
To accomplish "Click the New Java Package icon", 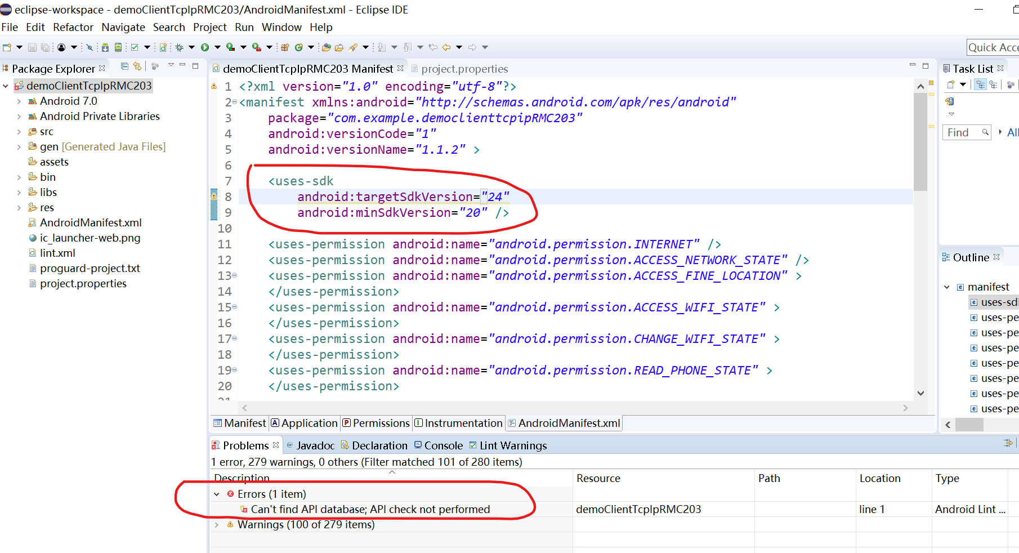I will click(285, 47).
